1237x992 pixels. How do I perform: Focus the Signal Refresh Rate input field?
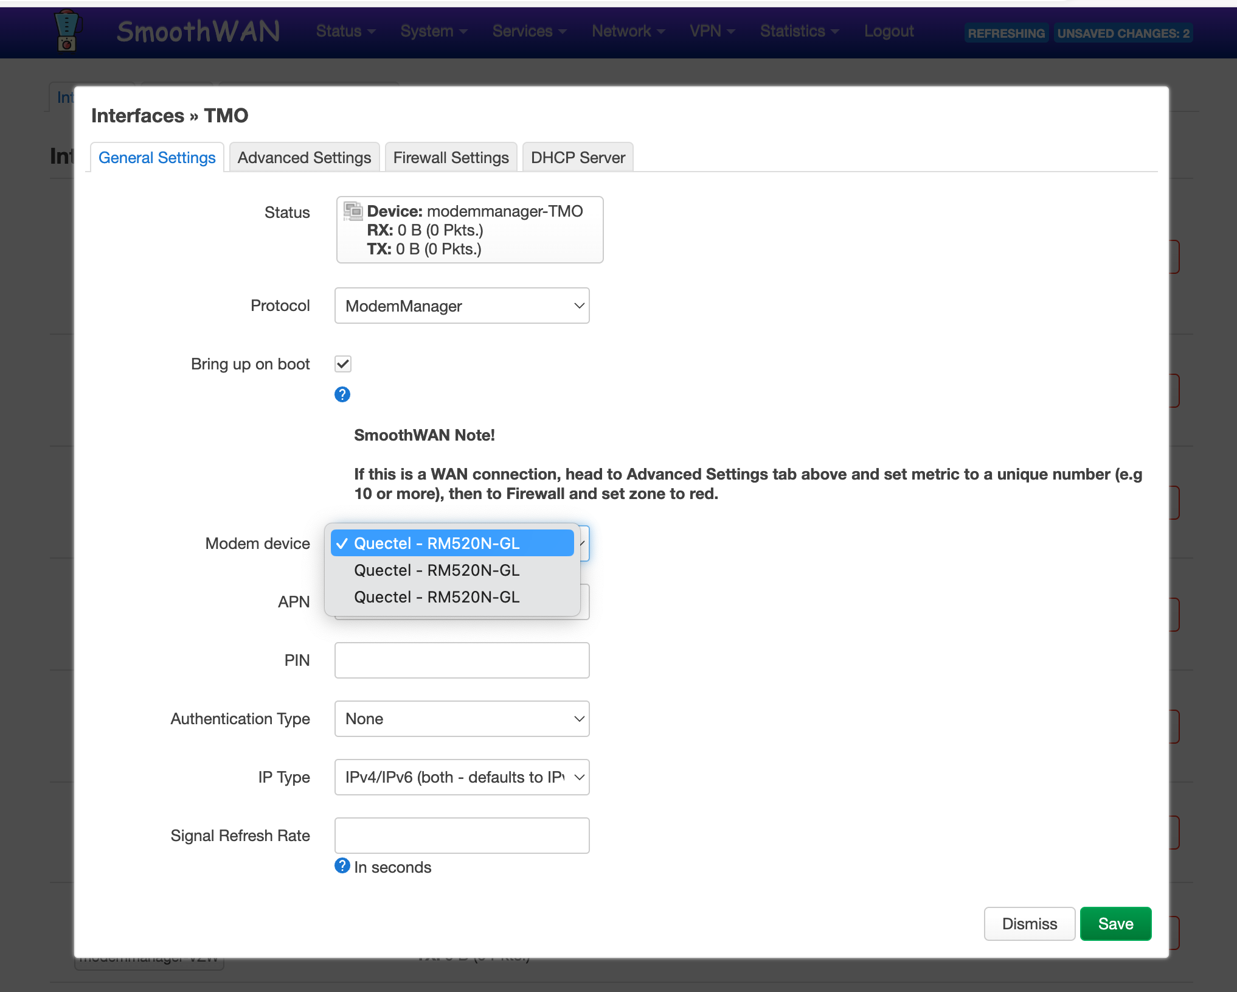point(462,836)
